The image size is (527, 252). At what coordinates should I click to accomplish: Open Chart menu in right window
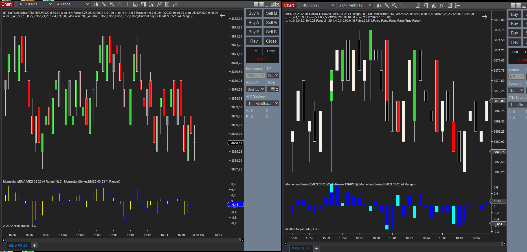[289, 5]
